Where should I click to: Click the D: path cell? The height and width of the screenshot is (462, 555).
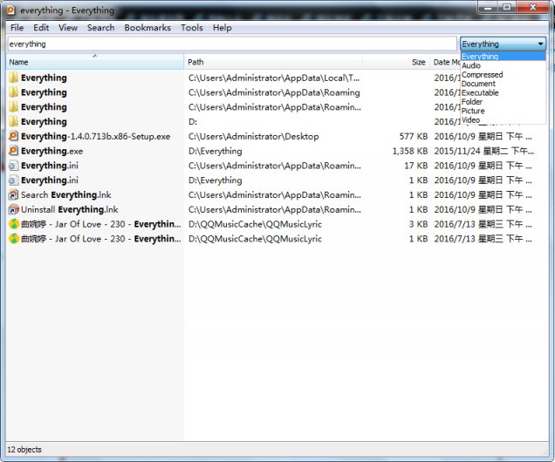[193, 122]
